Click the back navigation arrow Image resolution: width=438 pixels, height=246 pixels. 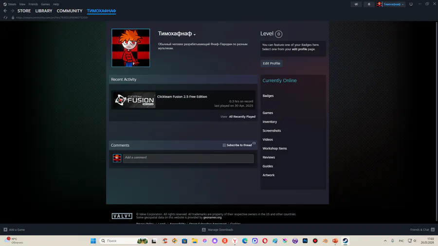(x=5, y=11)
